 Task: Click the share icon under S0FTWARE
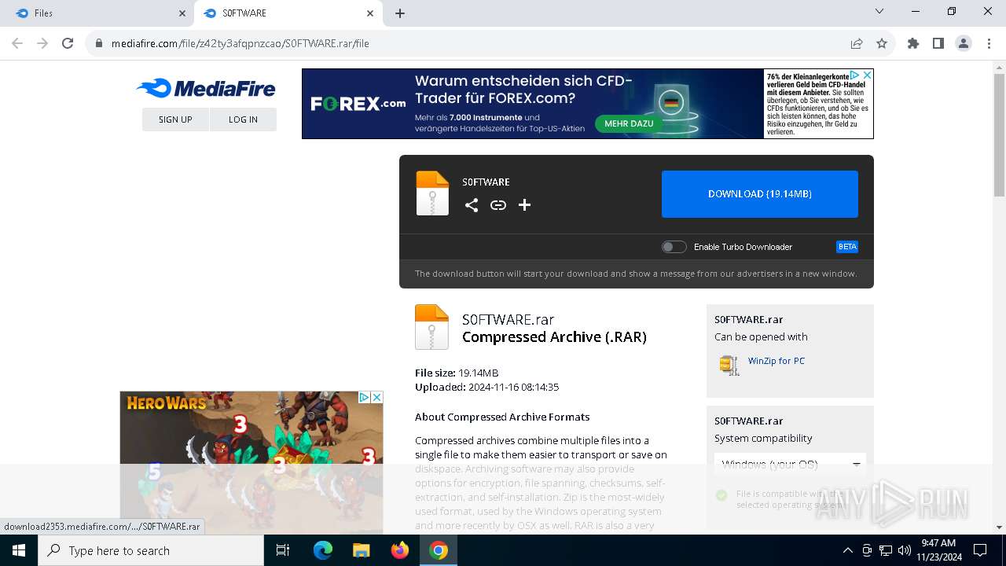(x=472, y=205)
